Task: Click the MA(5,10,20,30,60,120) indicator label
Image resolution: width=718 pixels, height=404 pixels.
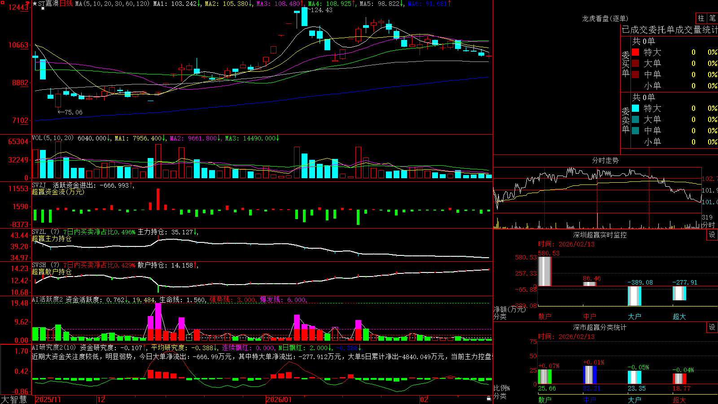Action: click(112, 4)
